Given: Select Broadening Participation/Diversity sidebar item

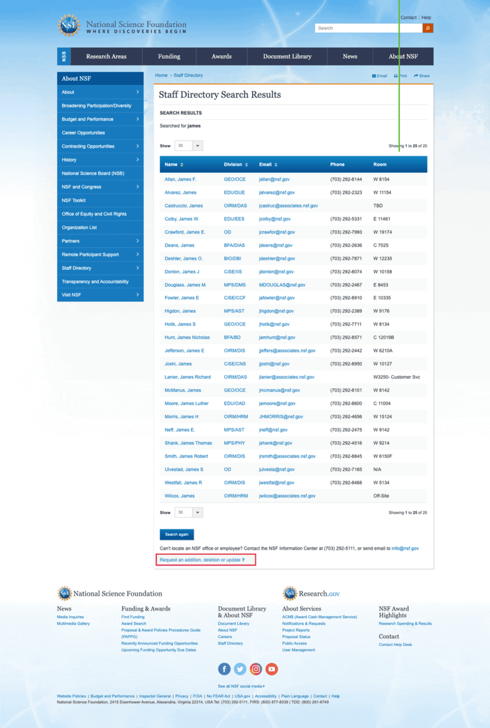Looking at the screenshot, I should pos(100,106).
